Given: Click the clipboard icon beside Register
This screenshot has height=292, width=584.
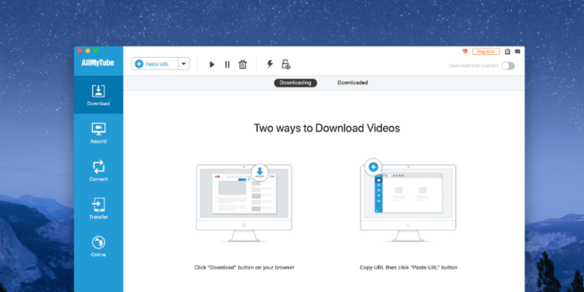Looking at the screenshot, I should pos(507,52).
